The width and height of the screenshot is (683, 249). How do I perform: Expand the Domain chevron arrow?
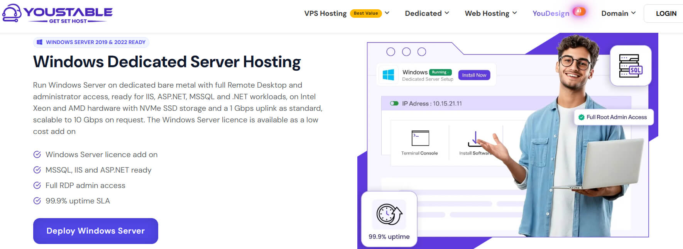633,13
